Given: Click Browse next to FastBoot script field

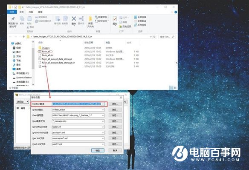Looking at the screenshot, I should (115, 104).
